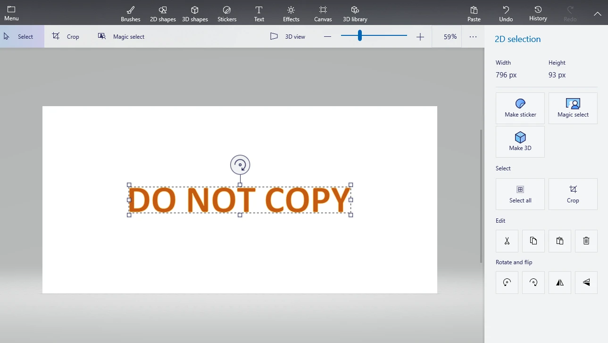Zoom in with the plus icon
This screenshot has width=608, height=343.
pos(420,37)
